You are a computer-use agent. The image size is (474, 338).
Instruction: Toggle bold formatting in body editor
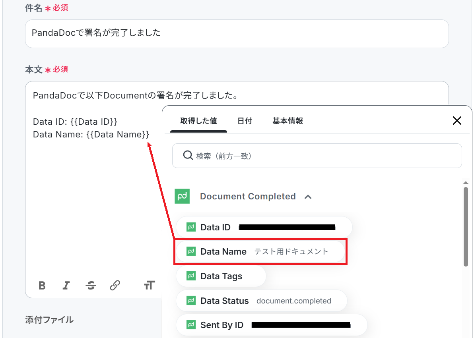[42, 285]
